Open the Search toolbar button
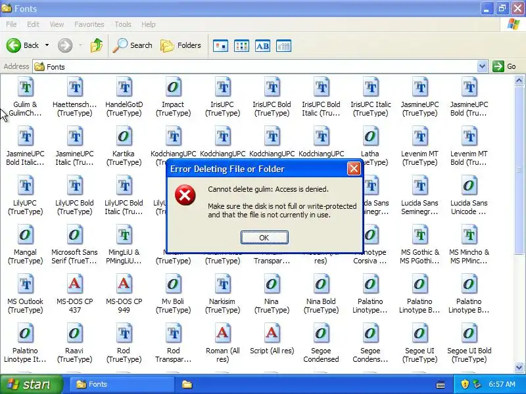 (133, 45)
